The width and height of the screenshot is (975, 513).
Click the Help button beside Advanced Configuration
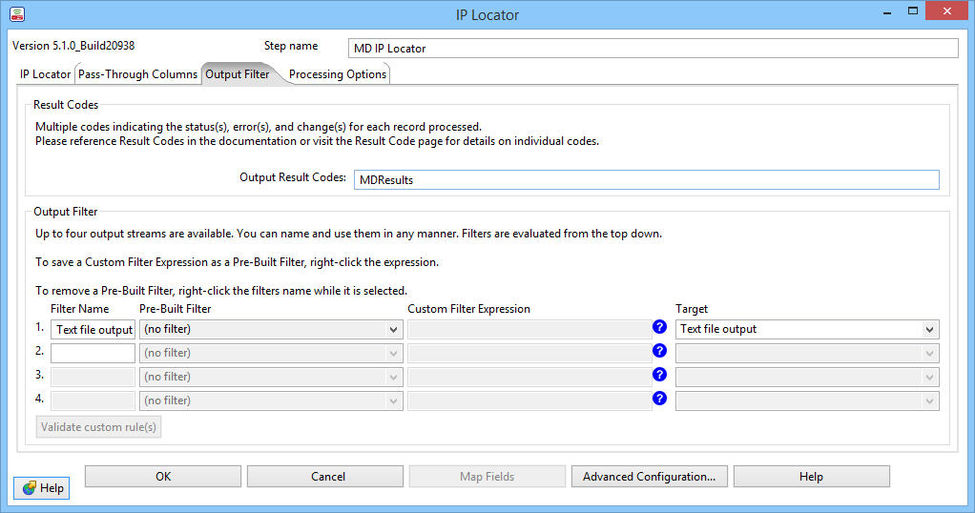pyautogui.click(x=811, y=477)
